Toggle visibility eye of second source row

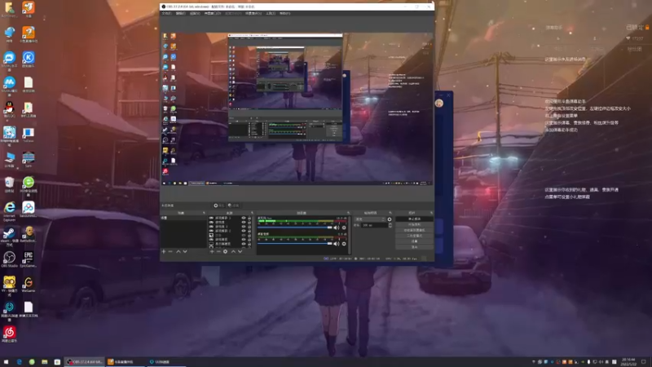244,222
